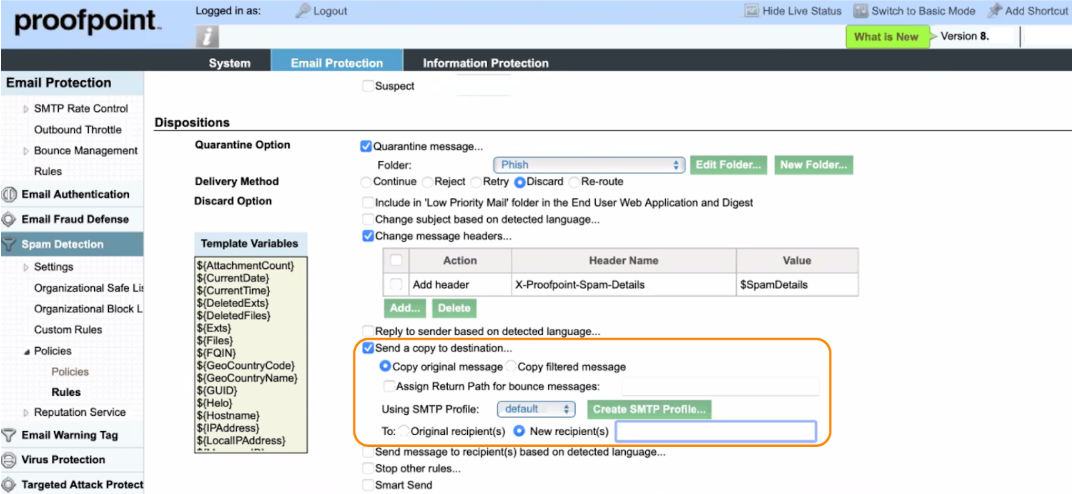Click the Add Shortcut pin icon
Screen dimensions: 1072x494
pos(994,10)
